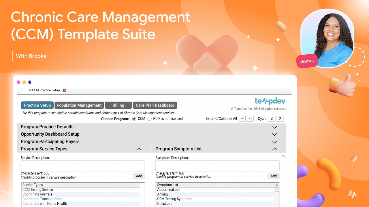The width and height of the screenshot is (369, 207).
Task: Collapse the Program Symptom List section
Action: [x=274, y=149]
